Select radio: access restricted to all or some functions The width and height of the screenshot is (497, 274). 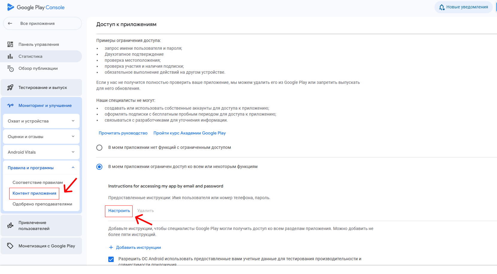point(99,167)
